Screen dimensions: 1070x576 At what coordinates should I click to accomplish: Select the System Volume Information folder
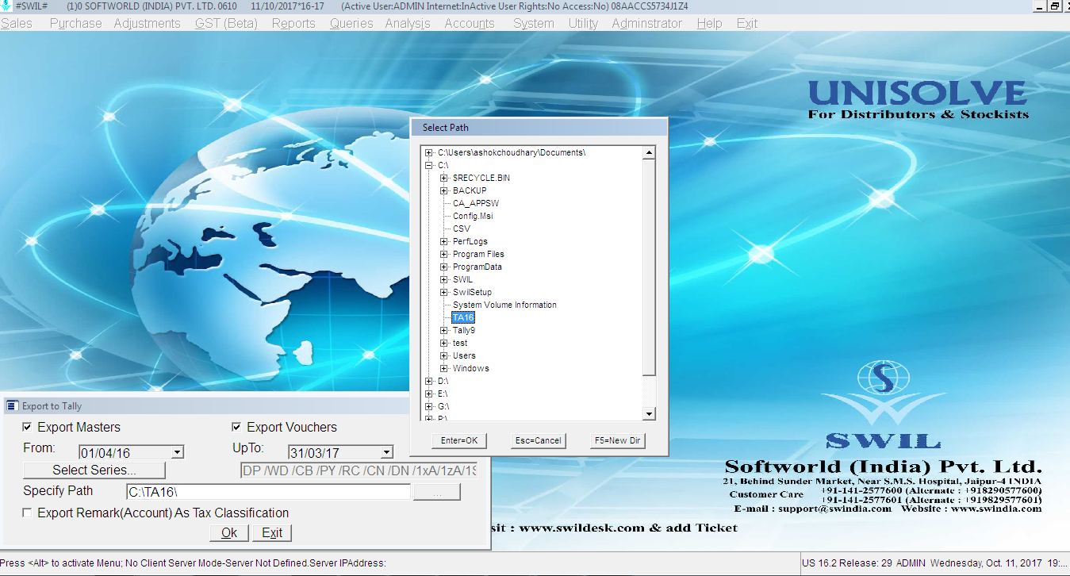tap(504, 305)
